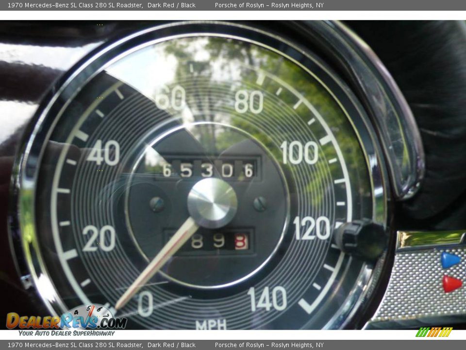The height and width of the screenshot is (350, 466).
Task: Click the red triangle indicator light
Action: [452, 283]
